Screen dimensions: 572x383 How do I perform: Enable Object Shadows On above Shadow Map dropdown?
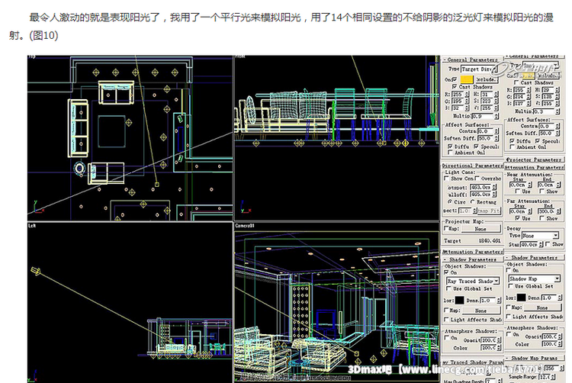[x=509, y=270]
